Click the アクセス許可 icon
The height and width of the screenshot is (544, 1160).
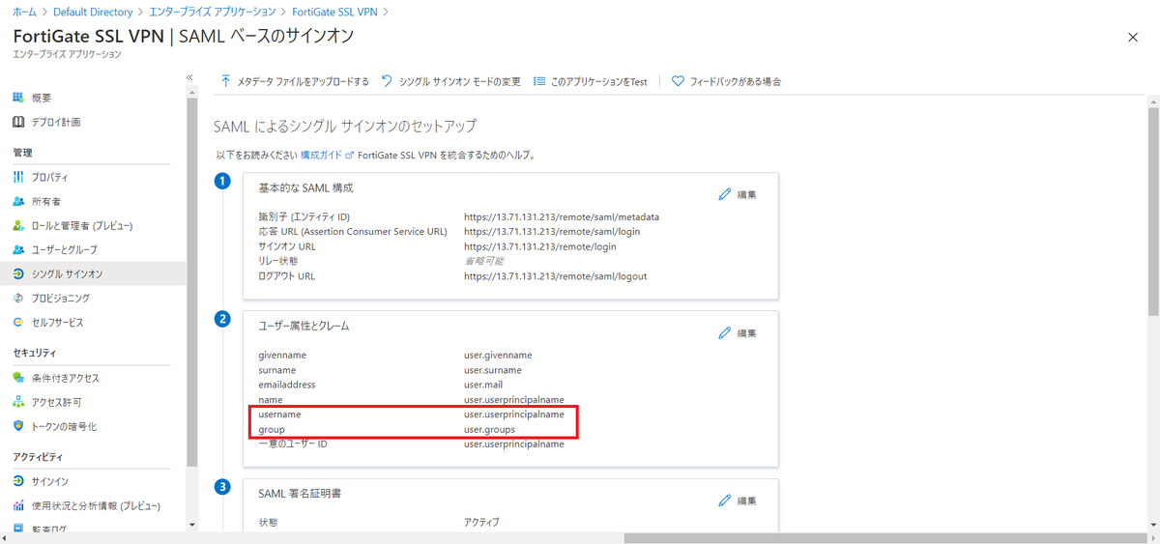[18, 402]
